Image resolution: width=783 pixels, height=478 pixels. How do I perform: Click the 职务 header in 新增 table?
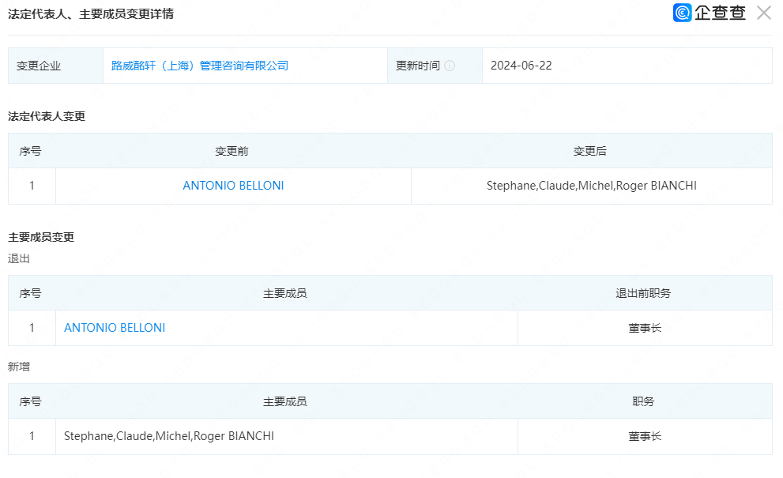(x=644, y=401)
